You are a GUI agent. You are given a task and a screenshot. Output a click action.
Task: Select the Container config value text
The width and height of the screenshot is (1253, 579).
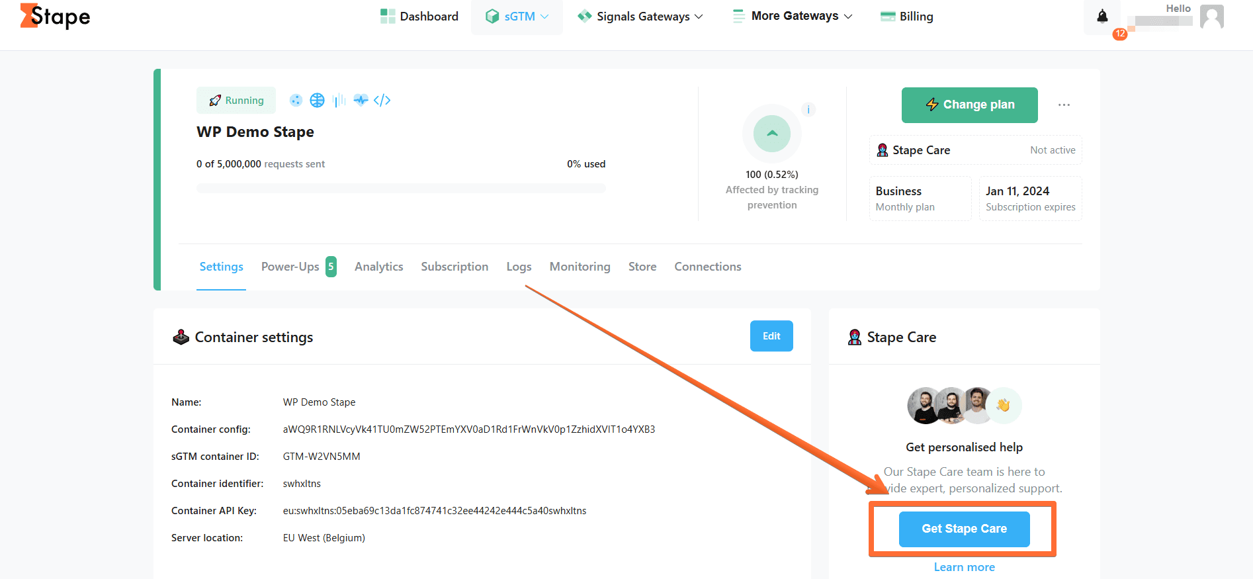pos(469,429)
